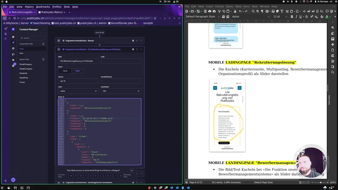The image size is (338, 190).
Task: Click the Strapi Content Manager search field
Action: (32, 38)
